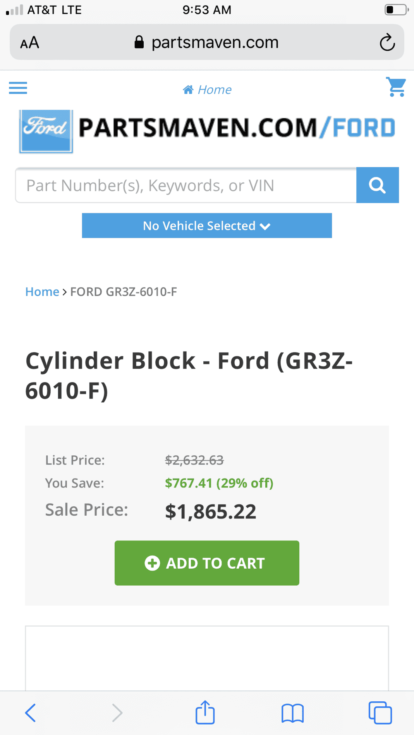
Task: Focus the Part Number search field
Action: pyautogui.click(x=186, y=185)
